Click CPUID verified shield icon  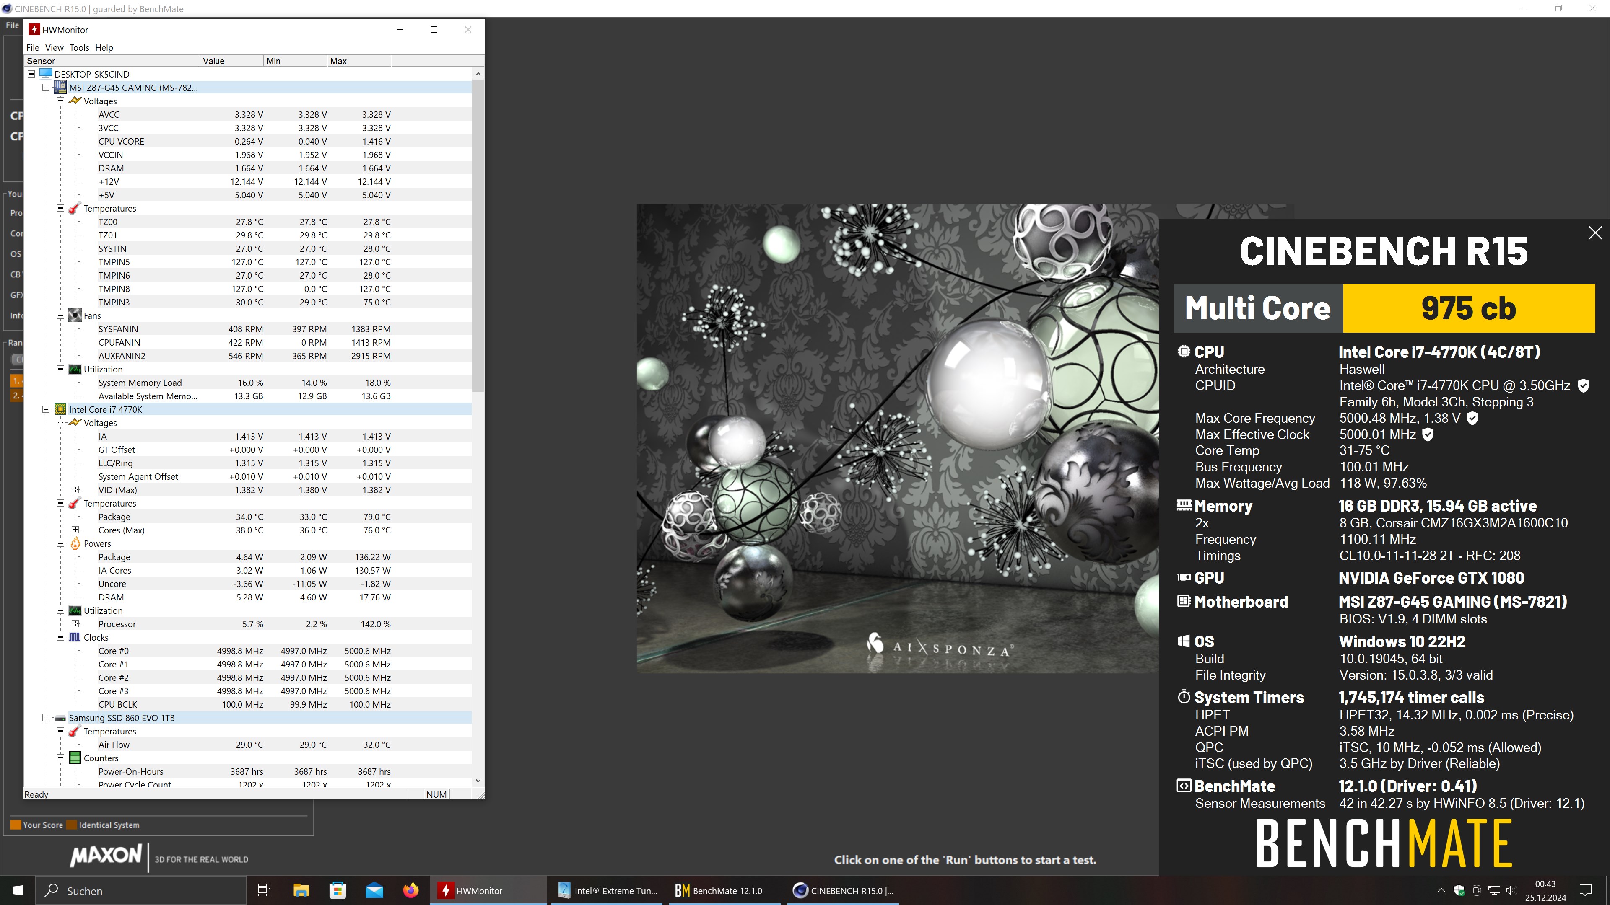click(x=1583, y=385)
